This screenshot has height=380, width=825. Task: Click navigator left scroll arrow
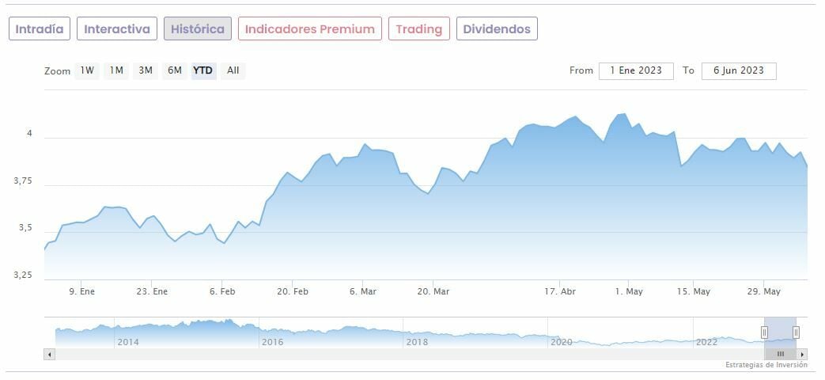click(49, 354)
